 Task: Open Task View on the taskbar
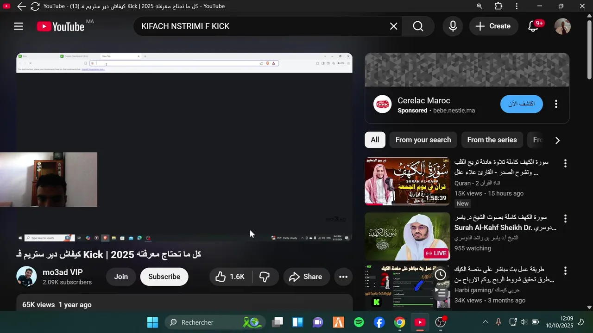pyautogui.click(x=278, y=322)
